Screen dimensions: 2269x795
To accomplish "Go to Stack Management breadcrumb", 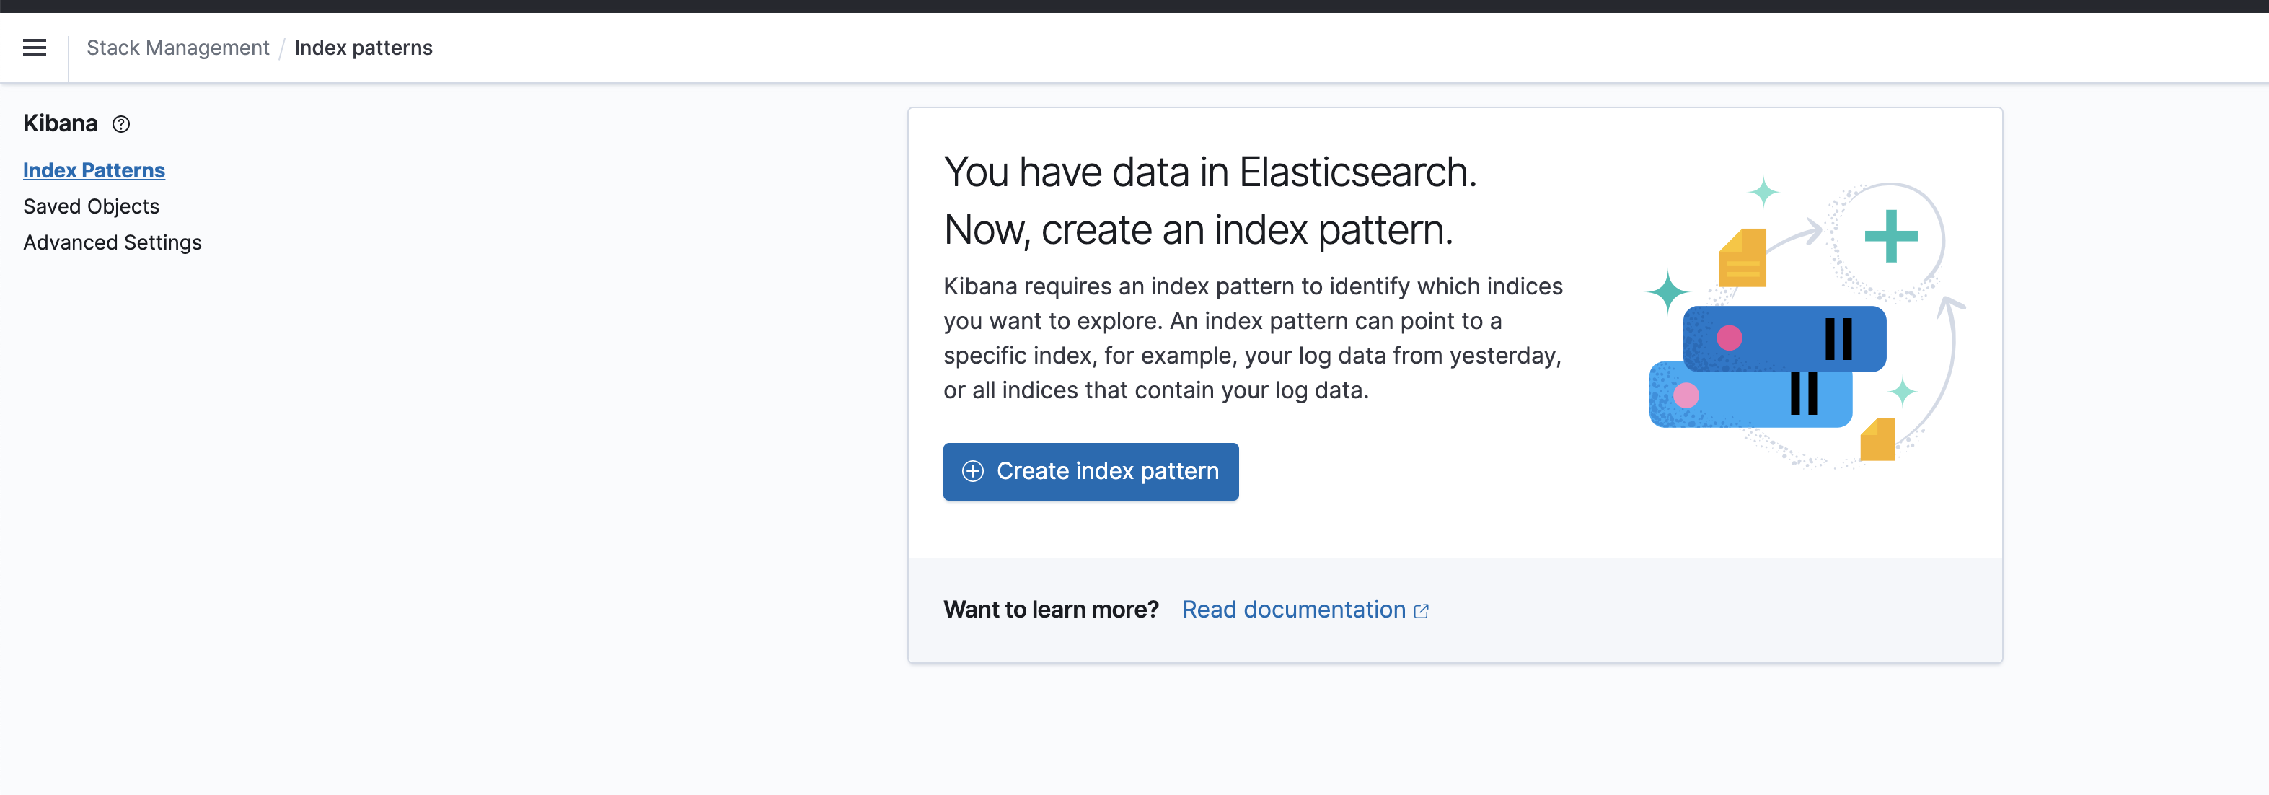I will [177, 48].
